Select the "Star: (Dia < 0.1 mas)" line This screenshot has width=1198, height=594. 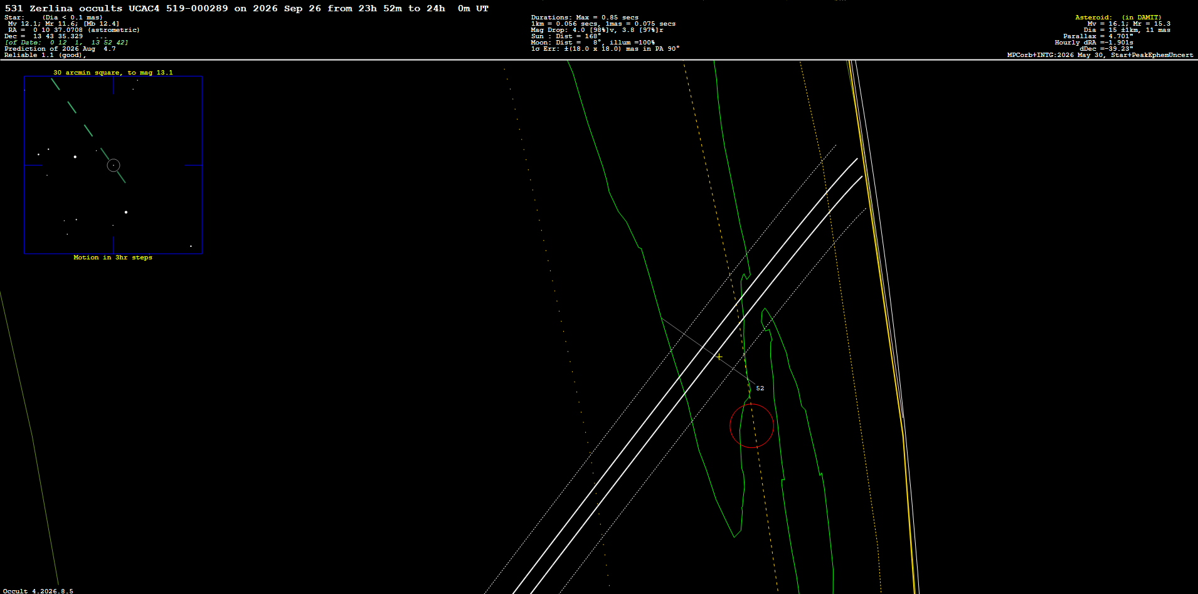(x=53, y=18)
